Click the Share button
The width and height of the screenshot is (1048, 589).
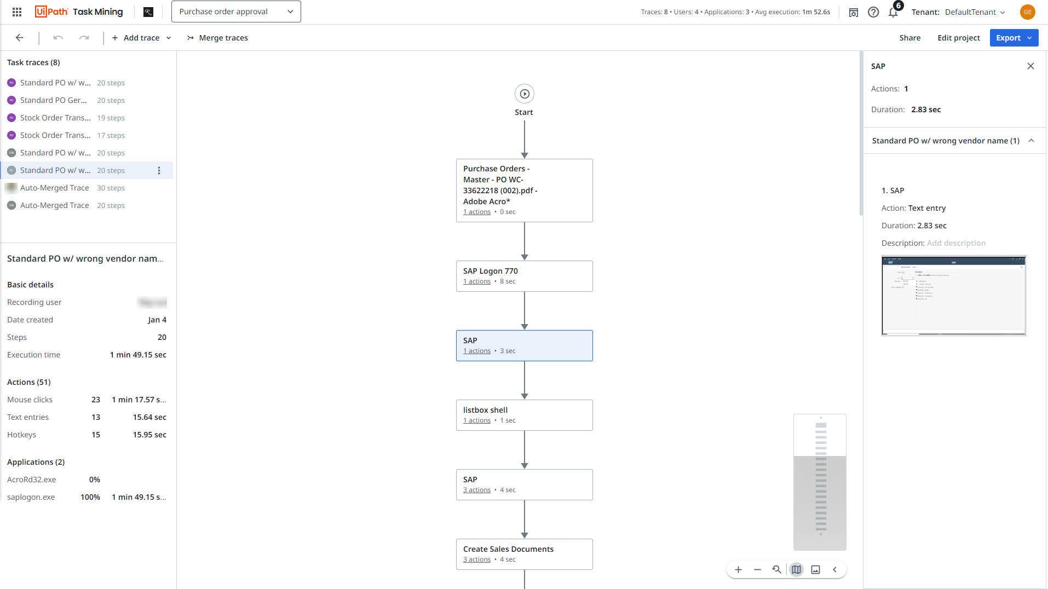click(x=910, y=38)
